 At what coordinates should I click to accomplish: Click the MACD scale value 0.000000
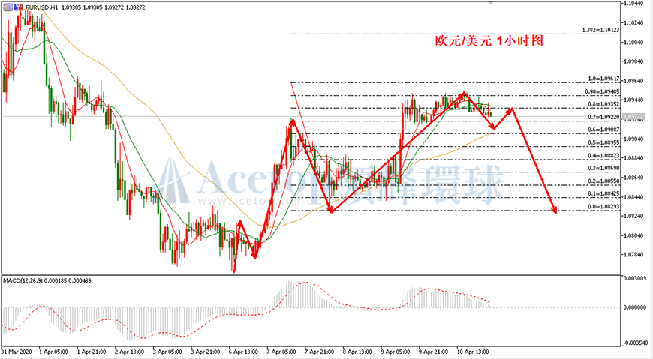click(635, 307)
